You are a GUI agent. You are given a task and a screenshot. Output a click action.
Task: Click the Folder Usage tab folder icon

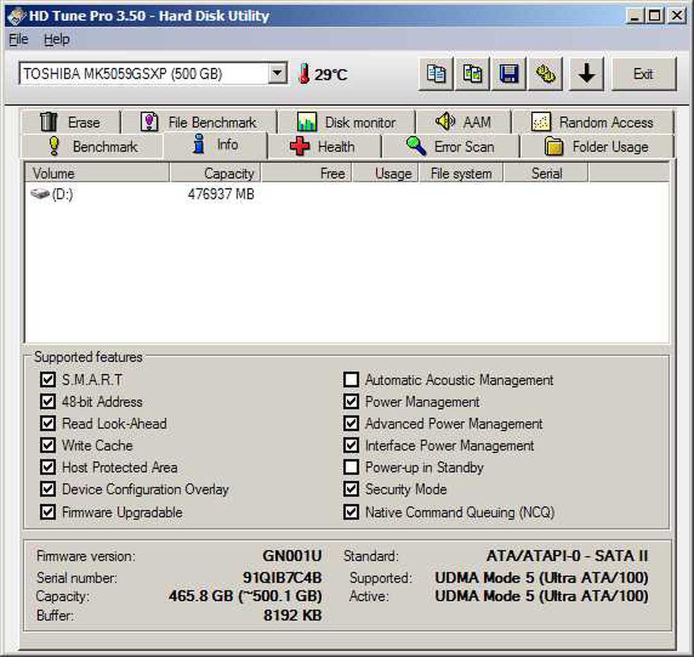point(554,146)
